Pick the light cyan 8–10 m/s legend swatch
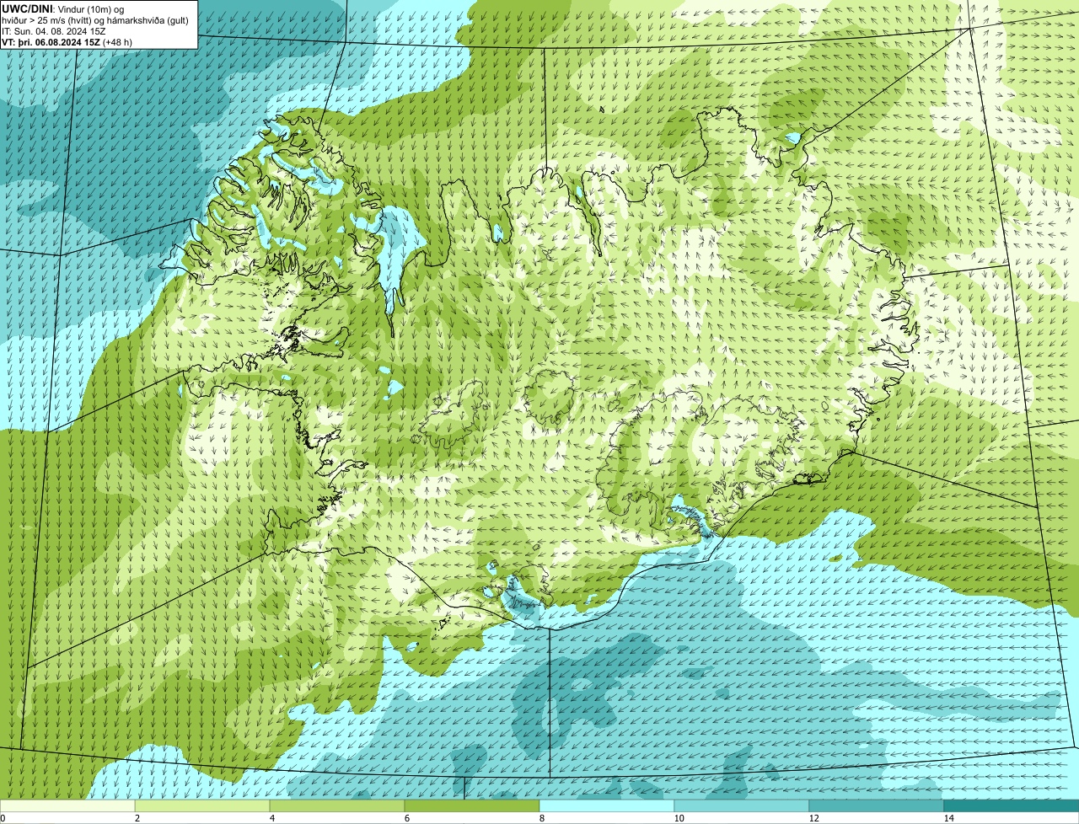The image size is (1079, 824). [607, 805]
